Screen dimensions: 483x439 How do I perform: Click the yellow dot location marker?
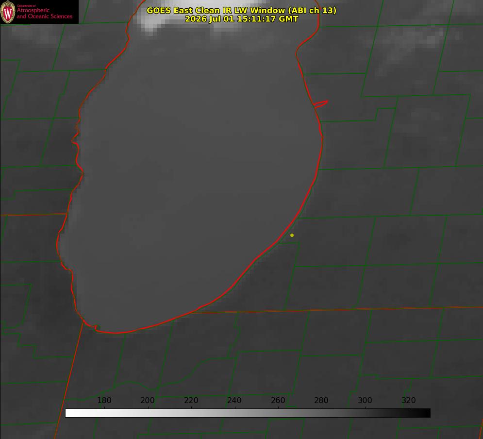coord(292,235)
